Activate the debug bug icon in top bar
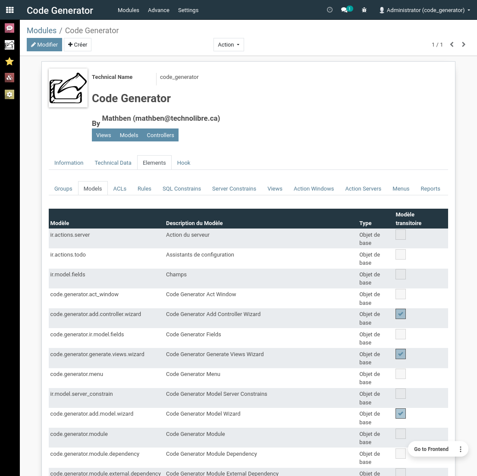 point(364,9)
